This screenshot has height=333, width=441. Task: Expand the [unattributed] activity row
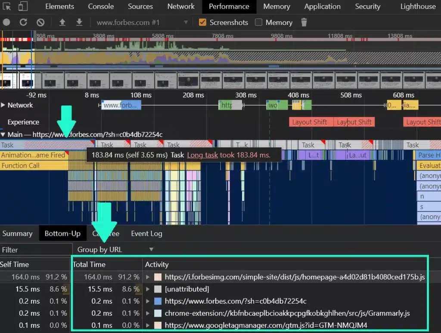click(x=148, y=289)
